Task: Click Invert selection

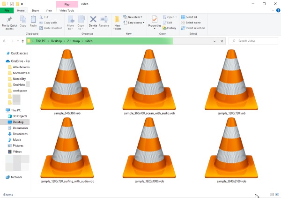Action: coord(193,28)
